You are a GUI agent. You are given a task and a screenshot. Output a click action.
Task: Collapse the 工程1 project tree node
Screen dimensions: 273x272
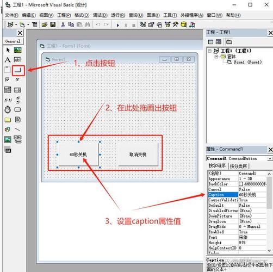[210, 51]
